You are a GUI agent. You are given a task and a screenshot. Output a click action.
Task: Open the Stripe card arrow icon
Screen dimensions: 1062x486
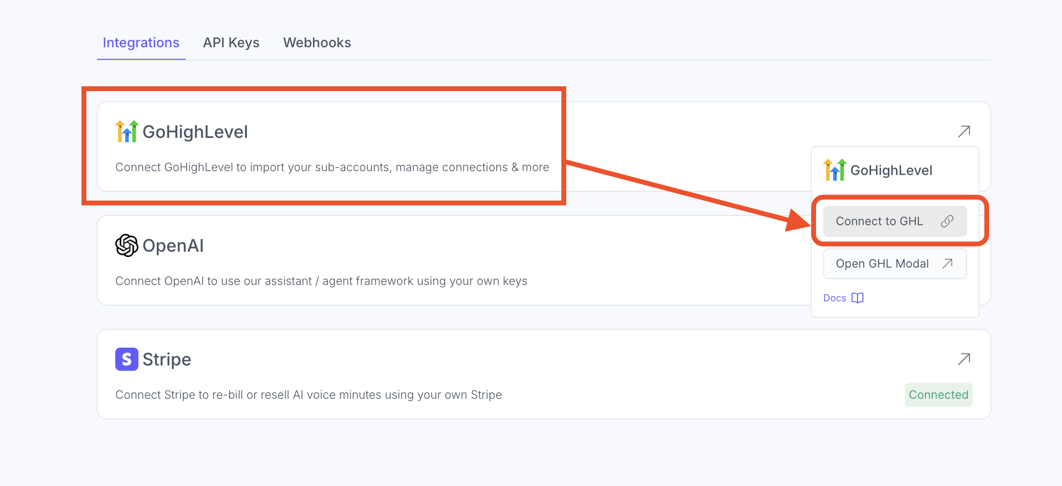click(964, 359)
